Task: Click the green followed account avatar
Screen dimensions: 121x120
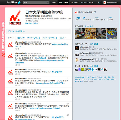Action: click(x=83, y=70)
